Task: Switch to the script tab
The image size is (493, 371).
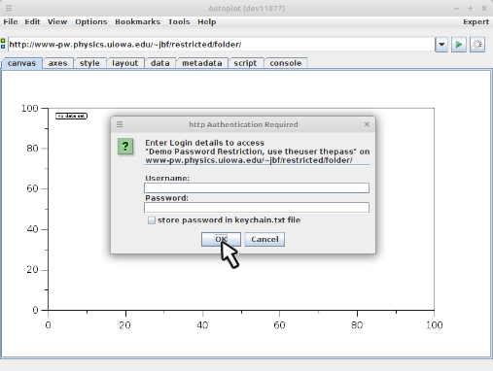Action: pos(245,63)
